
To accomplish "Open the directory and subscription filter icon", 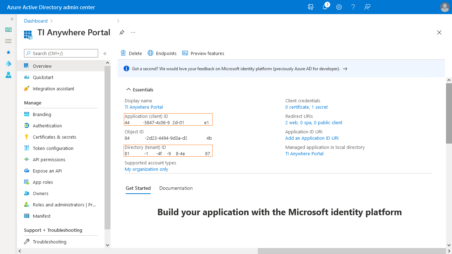I will 311,7.
